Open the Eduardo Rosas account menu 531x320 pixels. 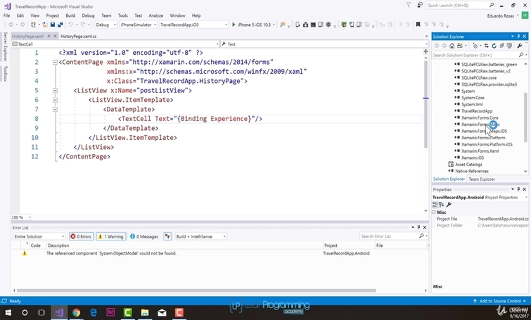(503, 16)
